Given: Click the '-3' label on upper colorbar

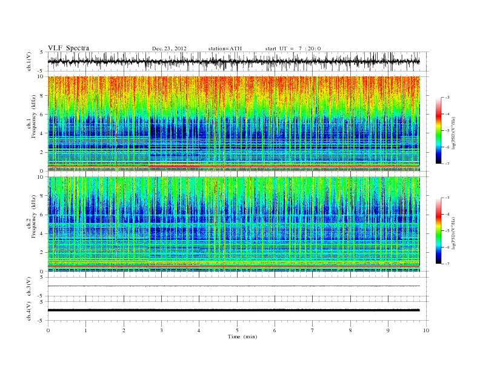Looking at the screenshot, I should pos(447,98).
